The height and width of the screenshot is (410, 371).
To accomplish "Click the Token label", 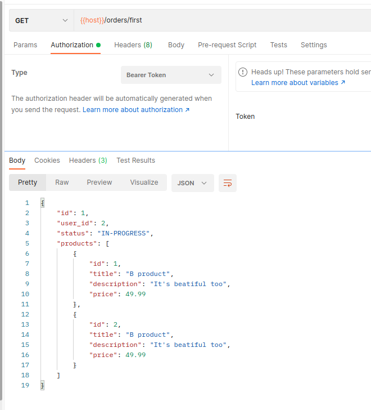I will pos(245,117).
